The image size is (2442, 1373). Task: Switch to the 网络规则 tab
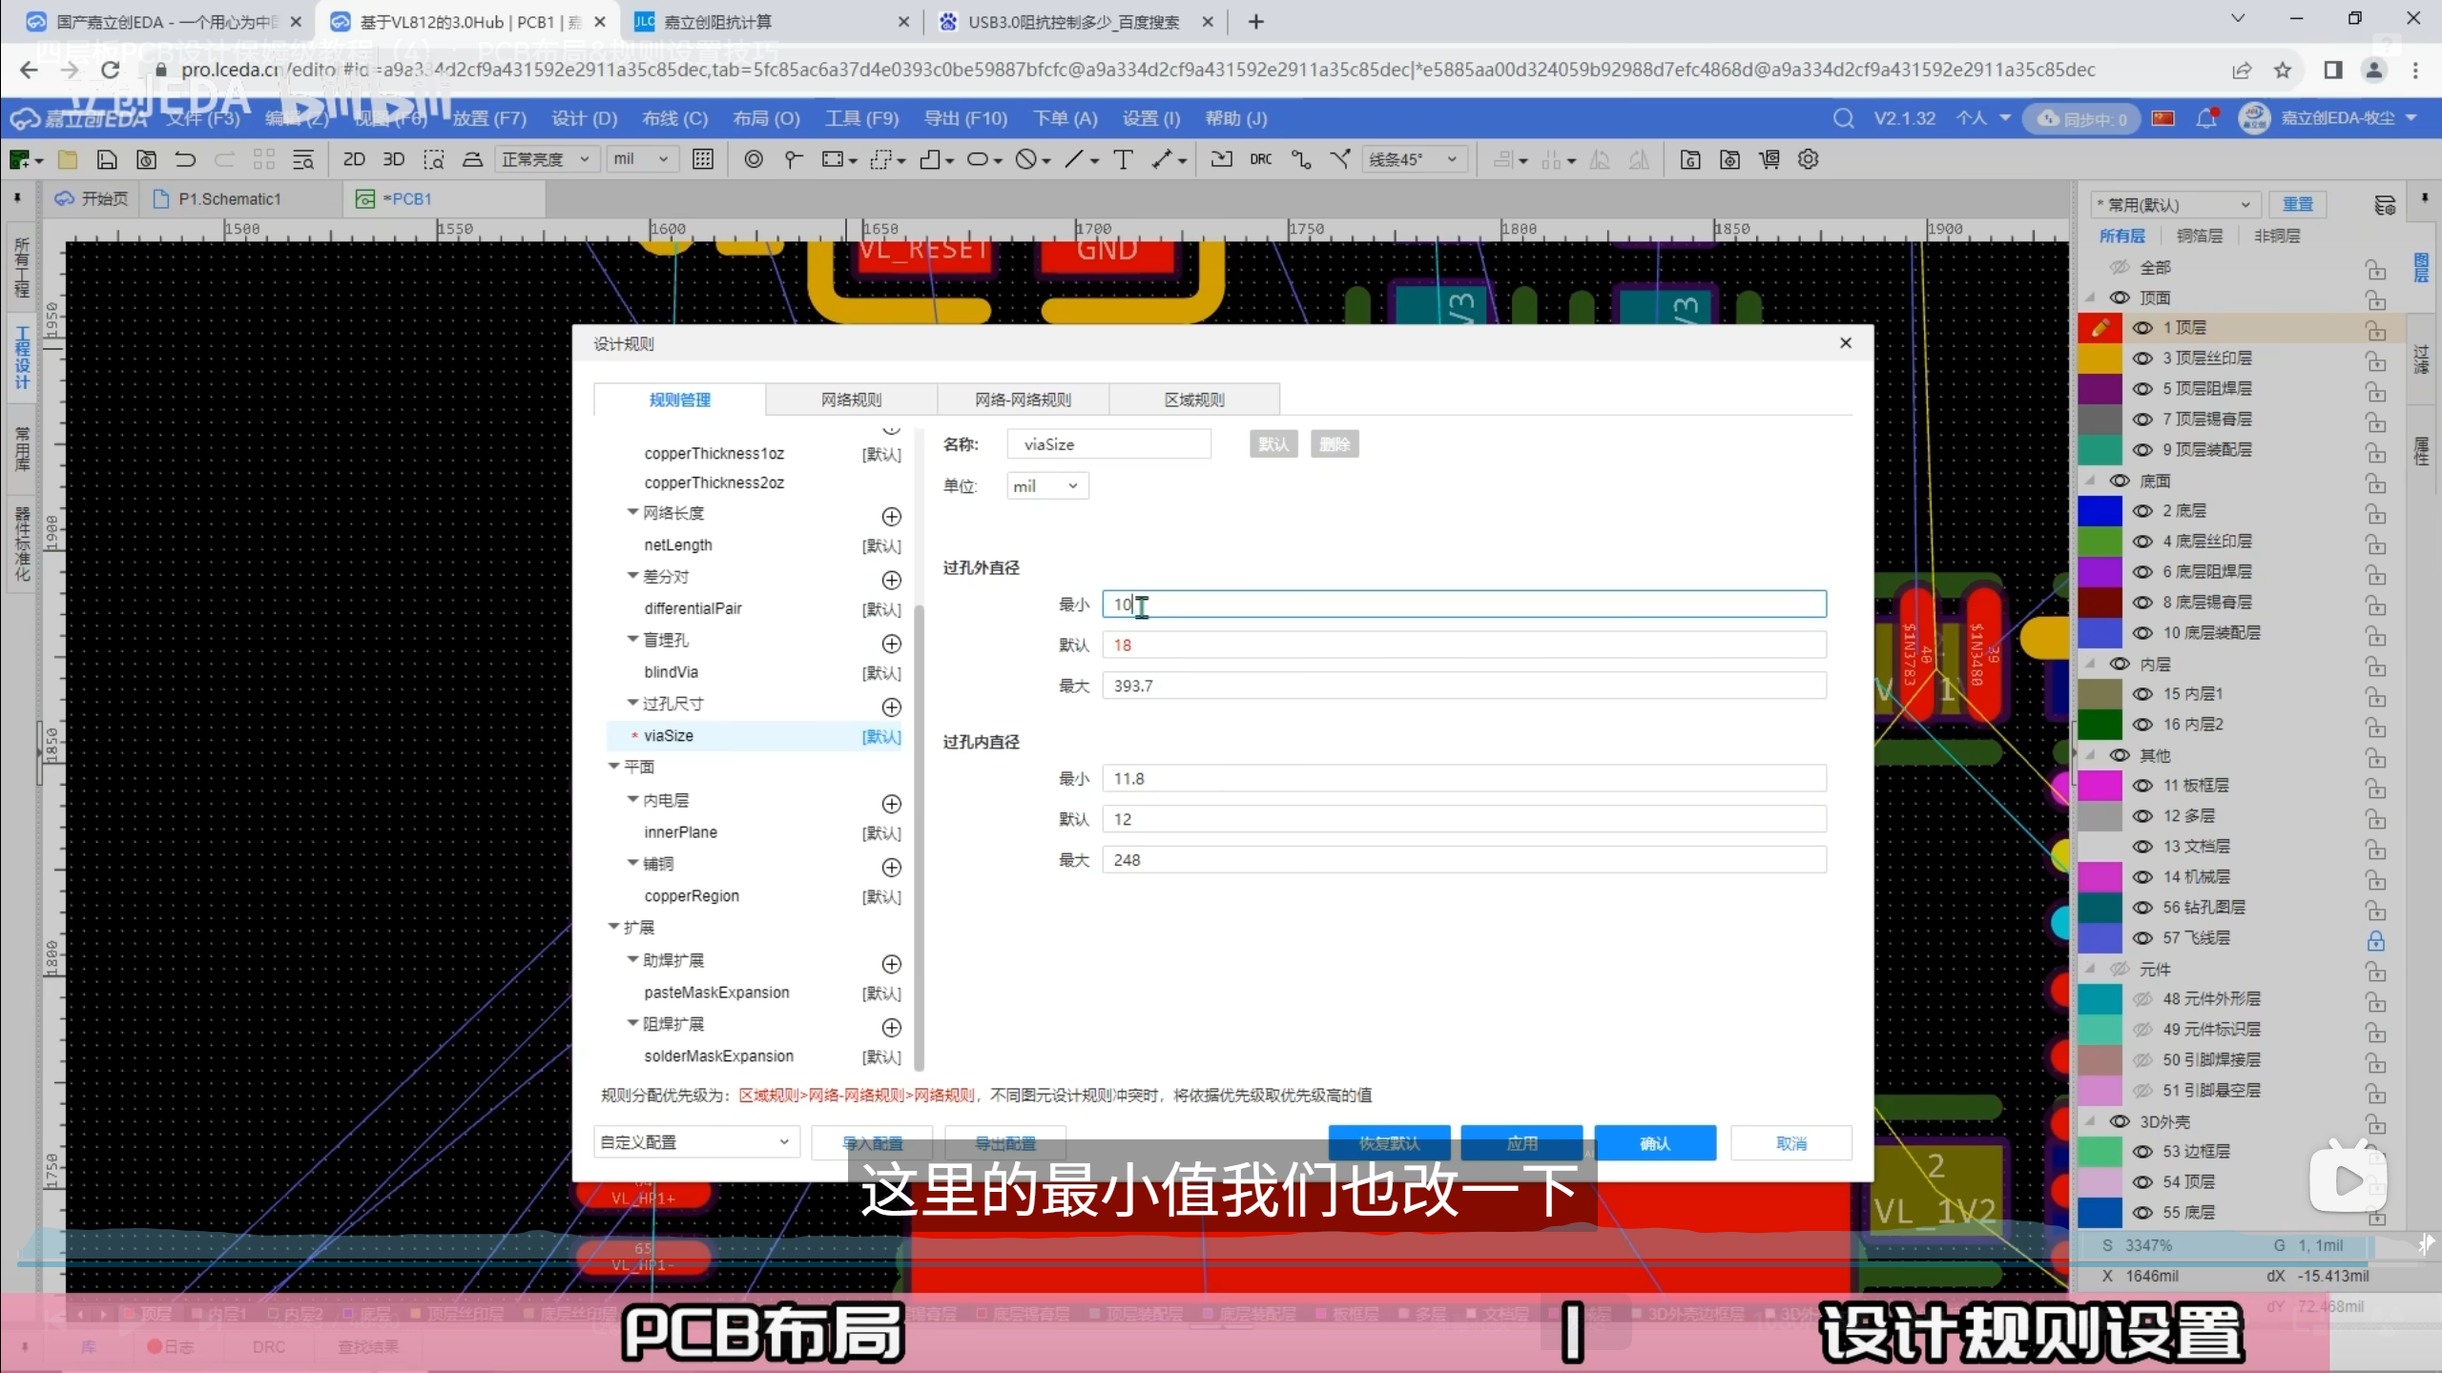point(851,400)
